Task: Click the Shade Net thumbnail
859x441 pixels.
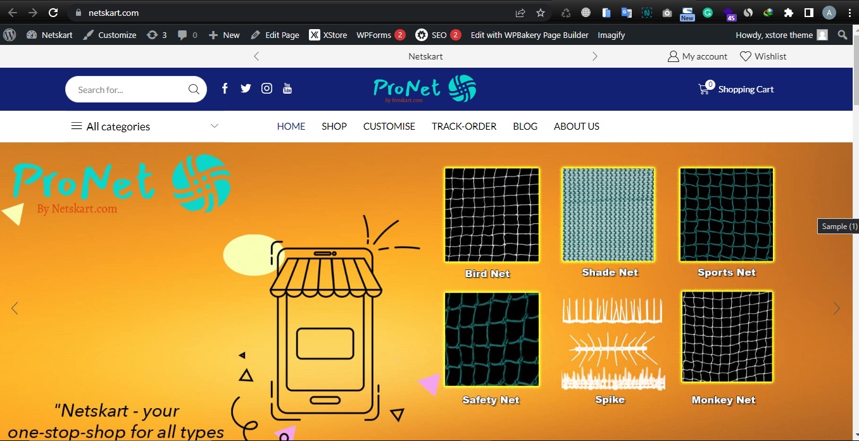Action: pyautogui.click(x=608, y=215)
